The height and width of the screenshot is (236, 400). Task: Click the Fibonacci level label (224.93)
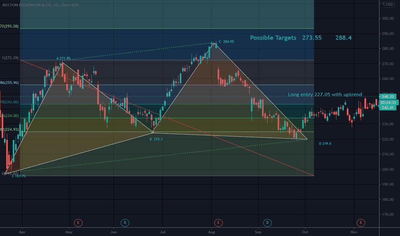coord(9,129)
